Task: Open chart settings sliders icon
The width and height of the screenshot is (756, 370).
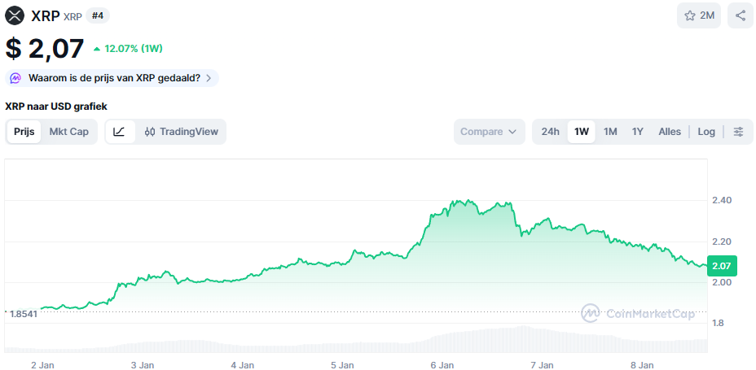Action: click(x=738, y=132)
